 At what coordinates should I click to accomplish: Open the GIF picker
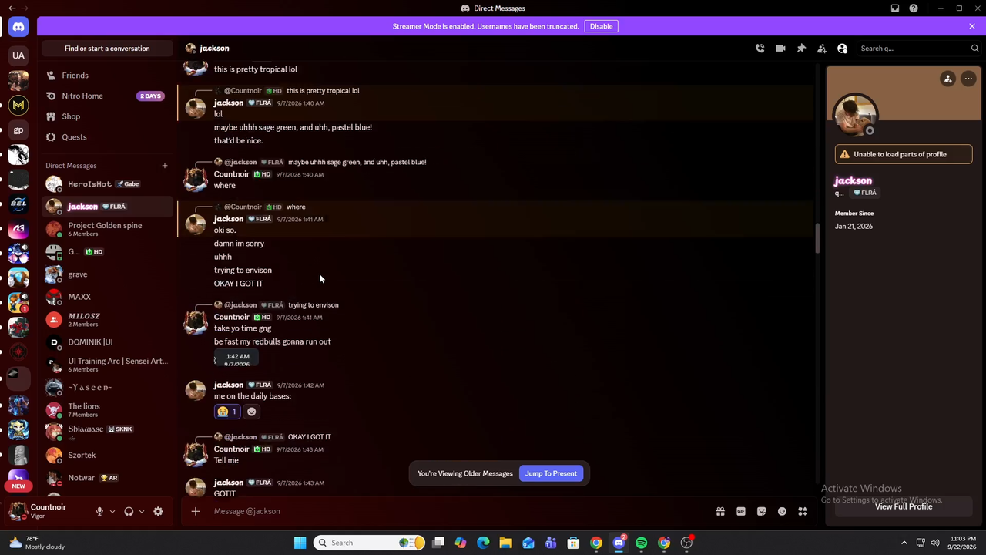741,511
